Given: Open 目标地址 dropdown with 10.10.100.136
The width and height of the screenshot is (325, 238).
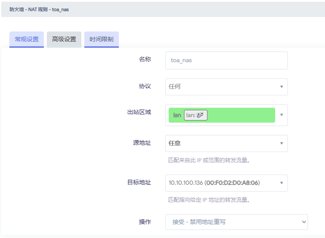Looking at the screenshot, I should click(x=221, y=183).
